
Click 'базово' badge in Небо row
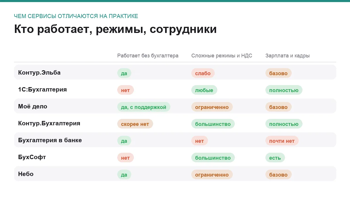(279, 175)
